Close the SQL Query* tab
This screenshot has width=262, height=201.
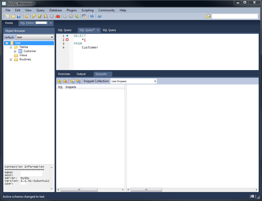click(x=98, y=30)
